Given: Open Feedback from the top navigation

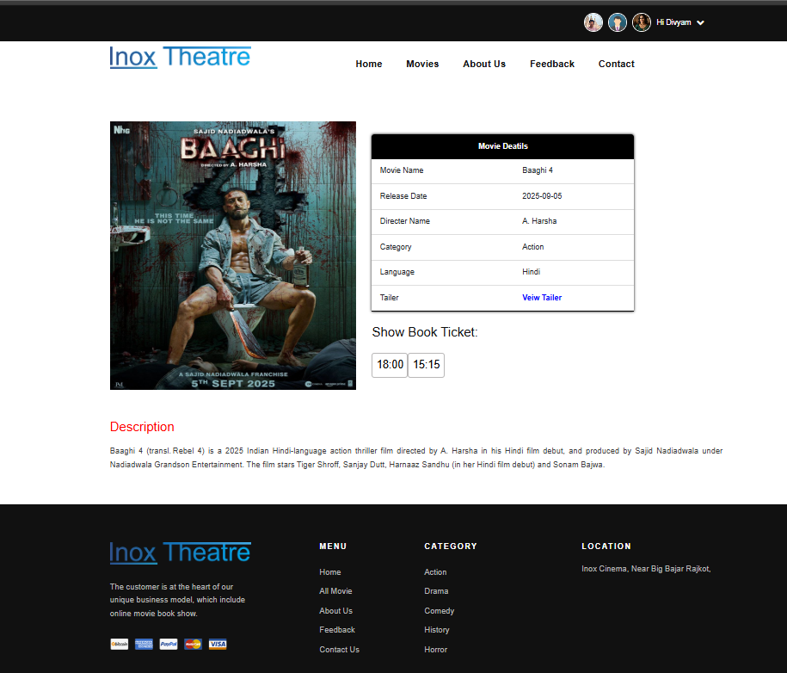Looking at the screenshot, I should 552,64.
